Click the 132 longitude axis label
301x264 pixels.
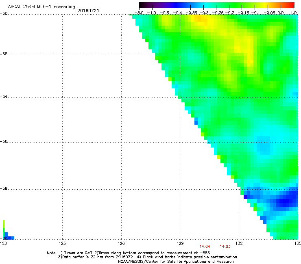(x=239, y=243)
